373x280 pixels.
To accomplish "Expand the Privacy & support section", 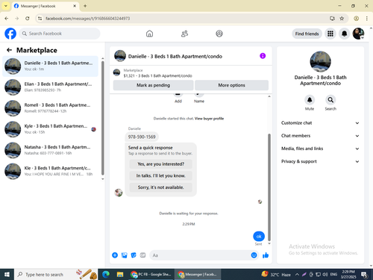I will (x=320, y=161).
